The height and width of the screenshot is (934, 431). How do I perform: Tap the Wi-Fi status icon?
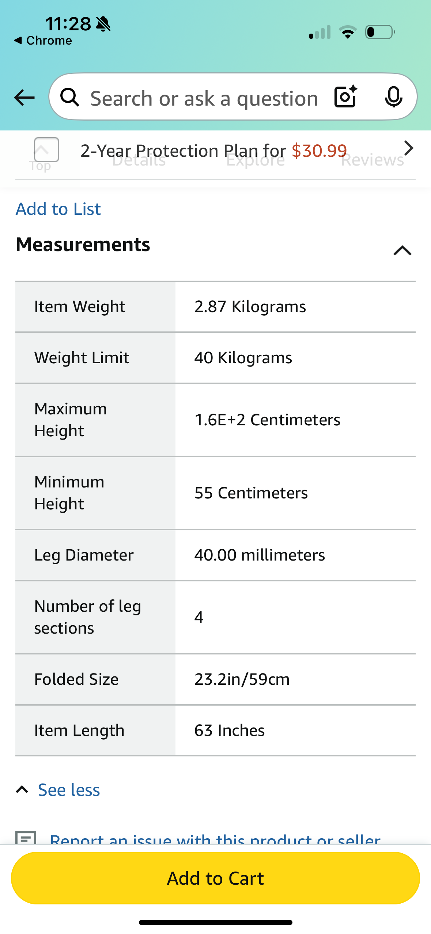(348, 32)
